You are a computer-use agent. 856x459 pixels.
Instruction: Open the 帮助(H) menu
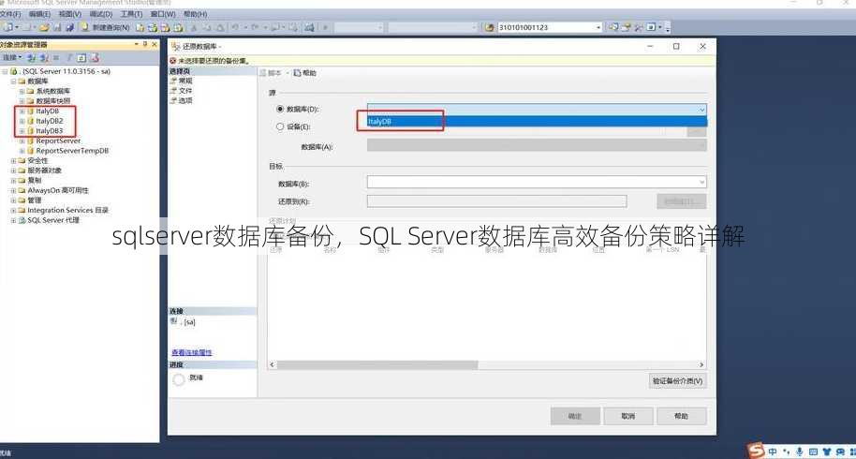(x=195, y=14)
